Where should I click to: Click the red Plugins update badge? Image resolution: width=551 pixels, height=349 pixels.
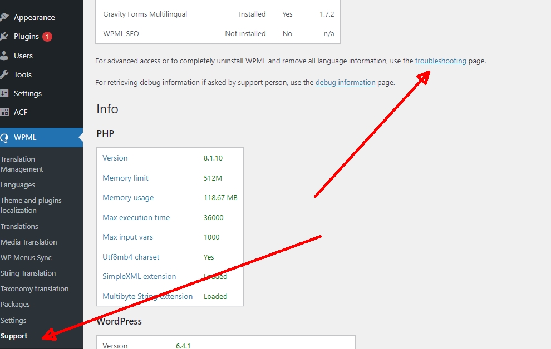click(x=47, y=37)
